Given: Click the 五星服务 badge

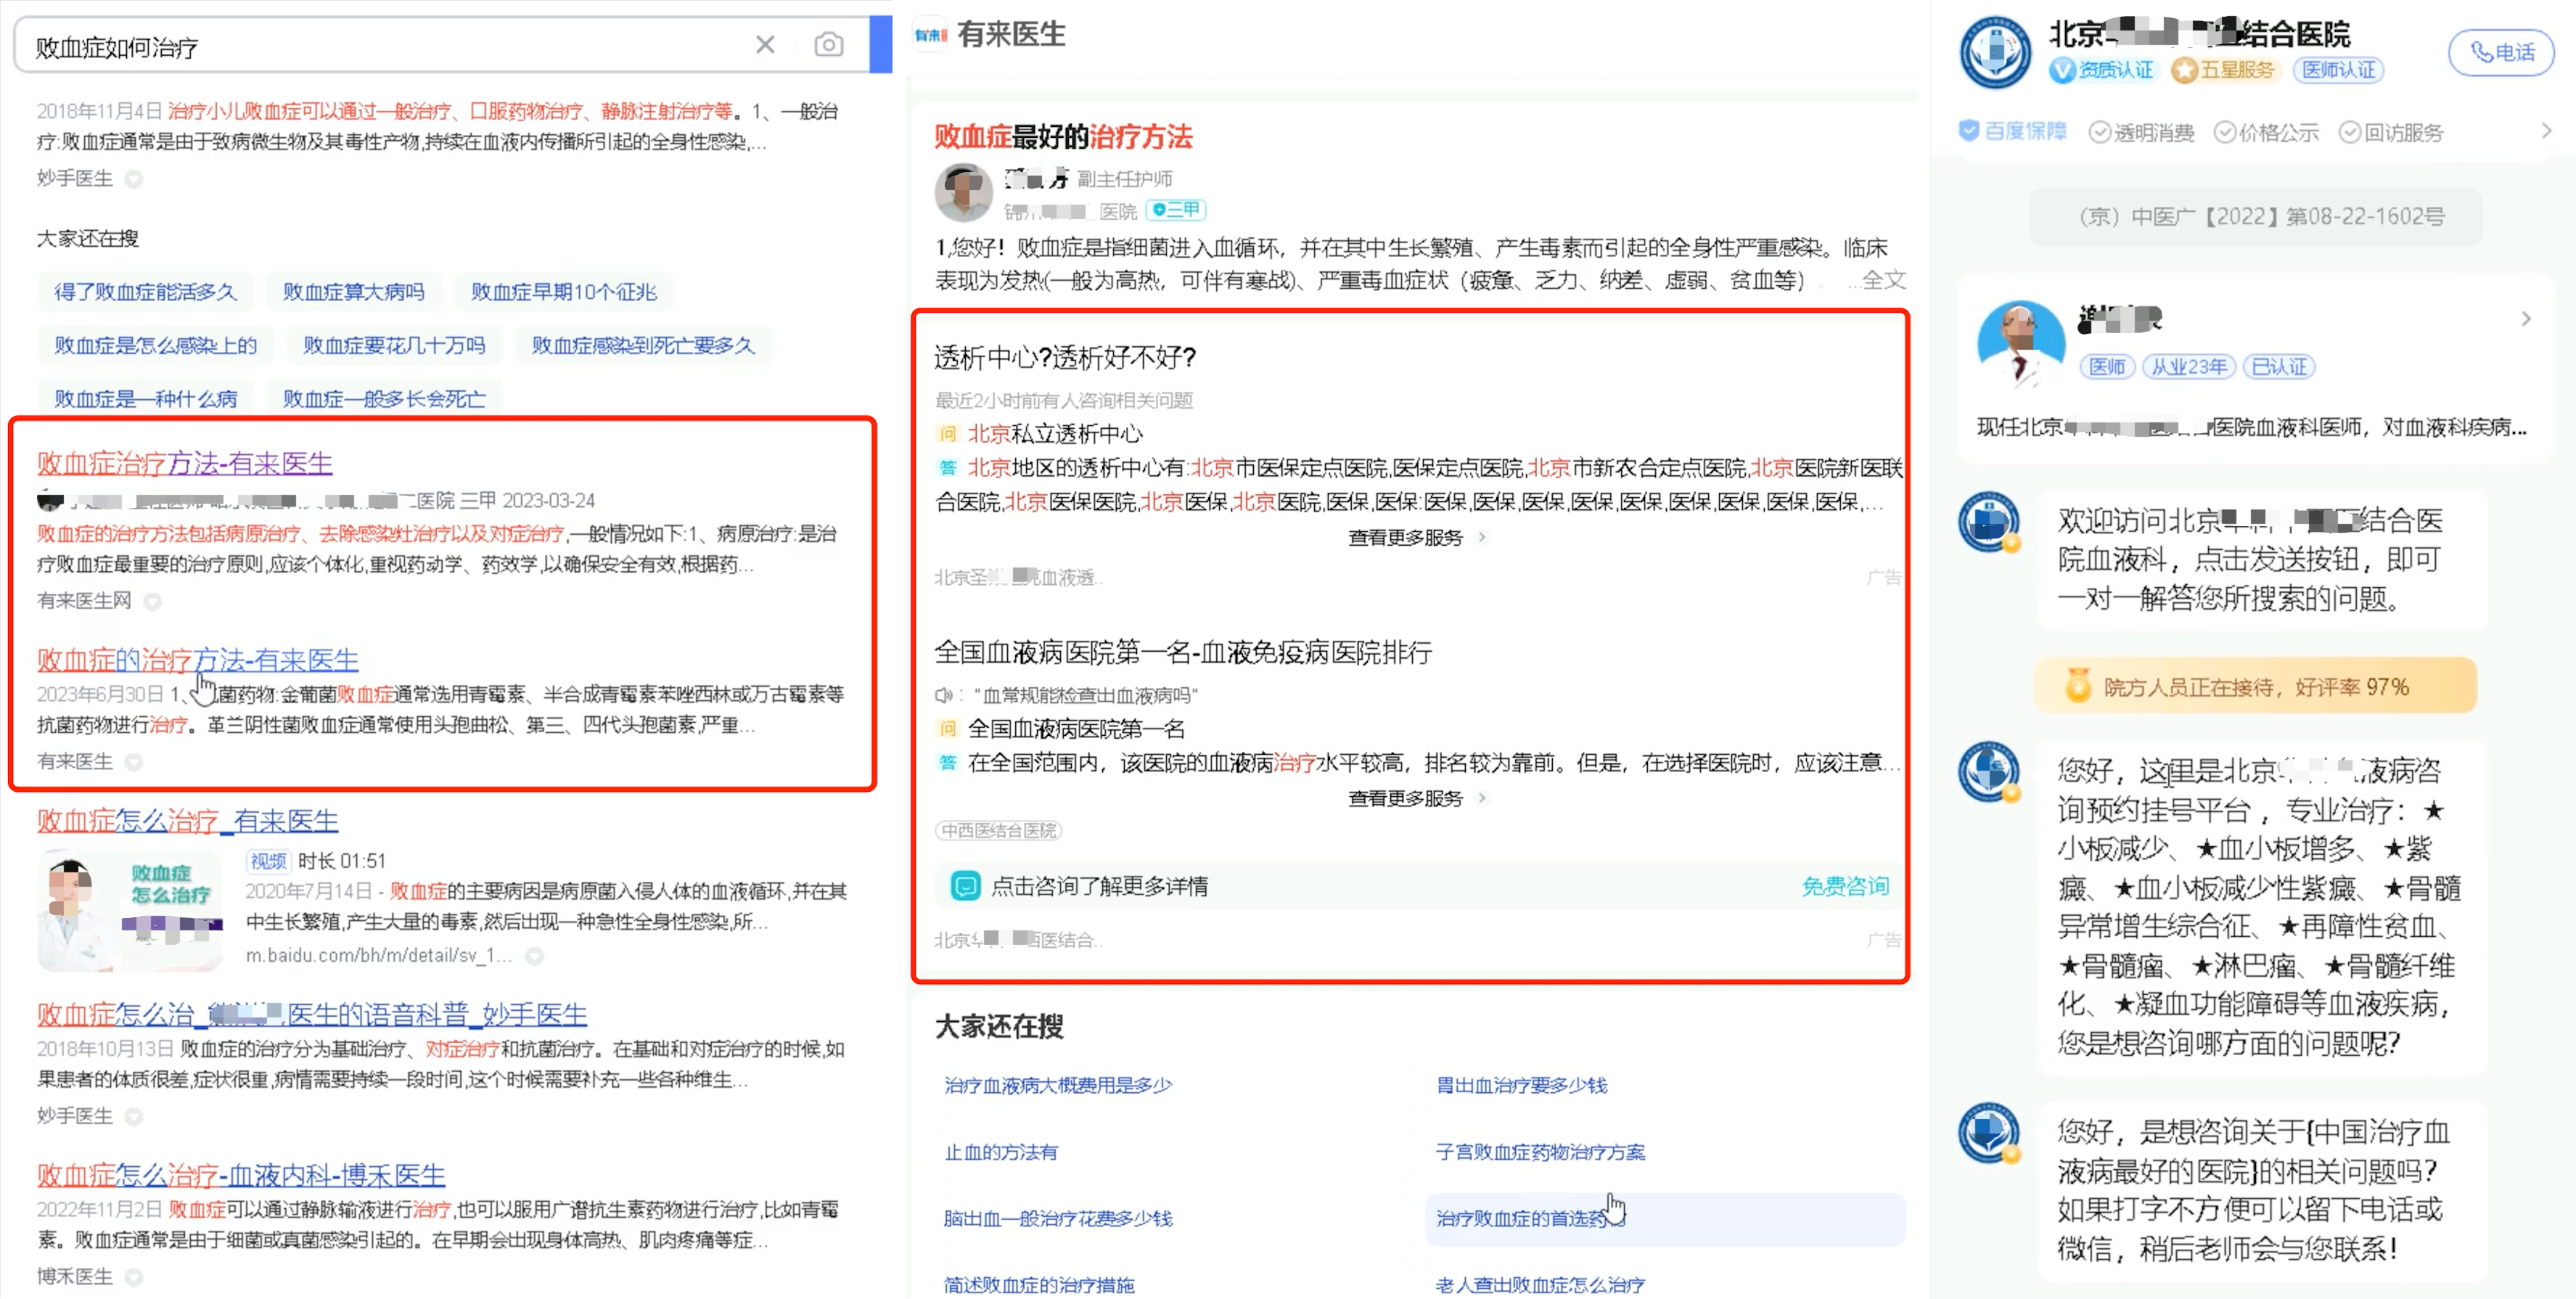Looking at the screenshot, I should 2224,70.
